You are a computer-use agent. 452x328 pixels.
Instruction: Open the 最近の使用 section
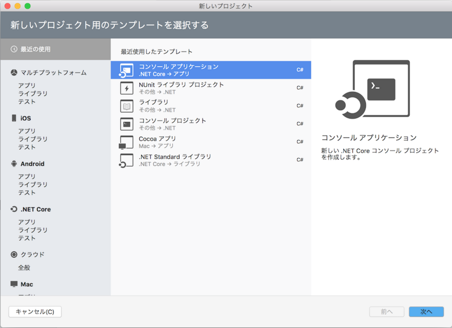point(35,49)
